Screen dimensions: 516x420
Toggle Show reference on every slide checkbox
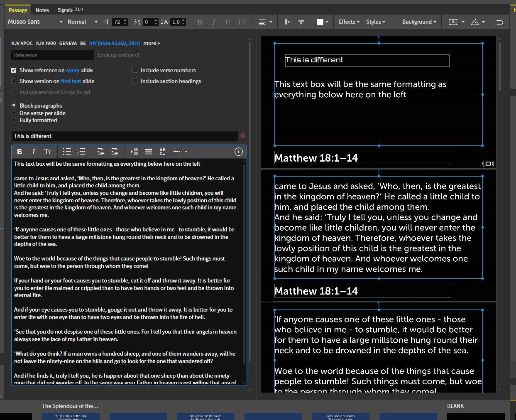pos(14,70)
